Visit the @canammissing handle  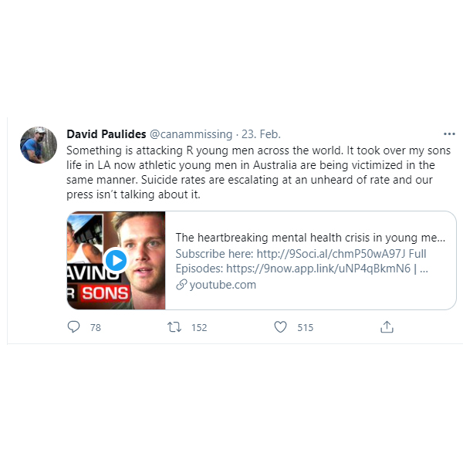coord(191,134)
